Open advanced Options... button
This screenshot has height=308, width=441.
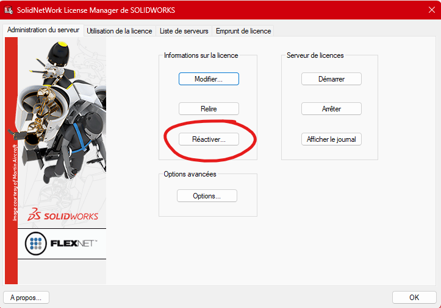(207, 195)
